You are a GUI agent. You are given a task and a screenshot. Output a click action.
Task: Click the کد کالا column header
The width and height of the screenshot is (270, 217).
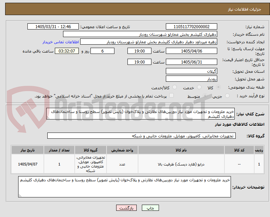(239, 150)
